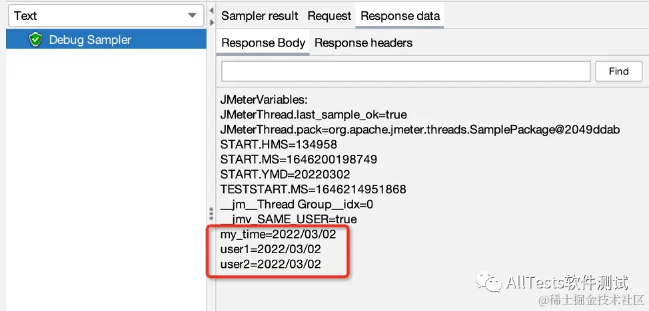The image size is (649, 311).
Task: Collapse left panel with upper divider arrow
Action: 211,10
